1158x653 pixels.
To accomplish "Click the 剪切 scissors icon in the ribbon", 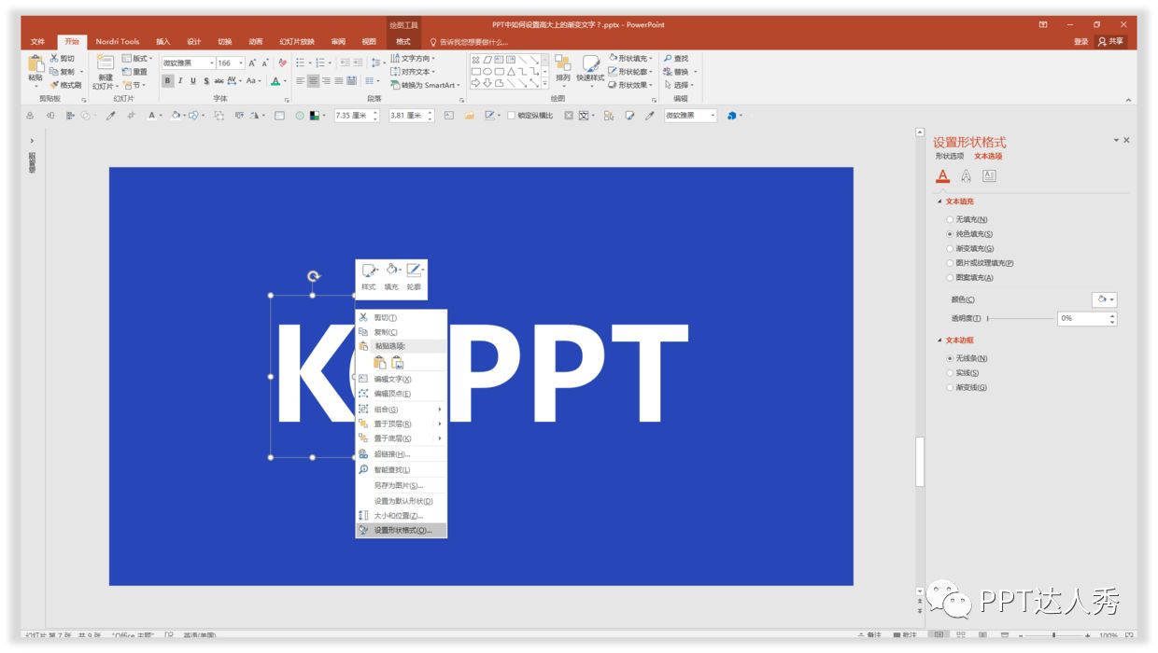I will point(54,58).
